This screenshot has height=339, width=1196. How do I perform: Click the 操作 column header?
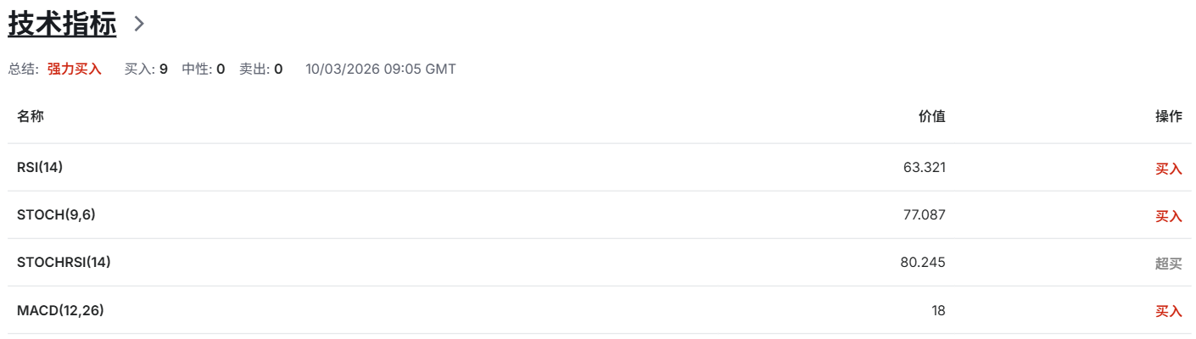click(x=1168, y=116)
